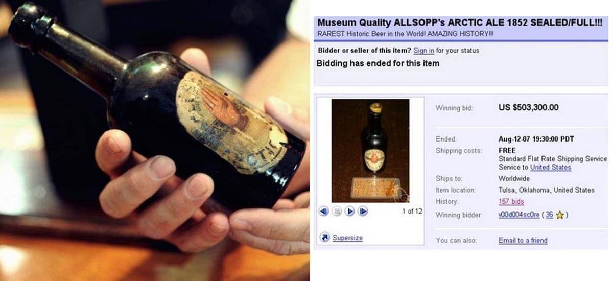Open the Supersize image link
Viewport: 613px width, 281px height.
tap(347, 238)
